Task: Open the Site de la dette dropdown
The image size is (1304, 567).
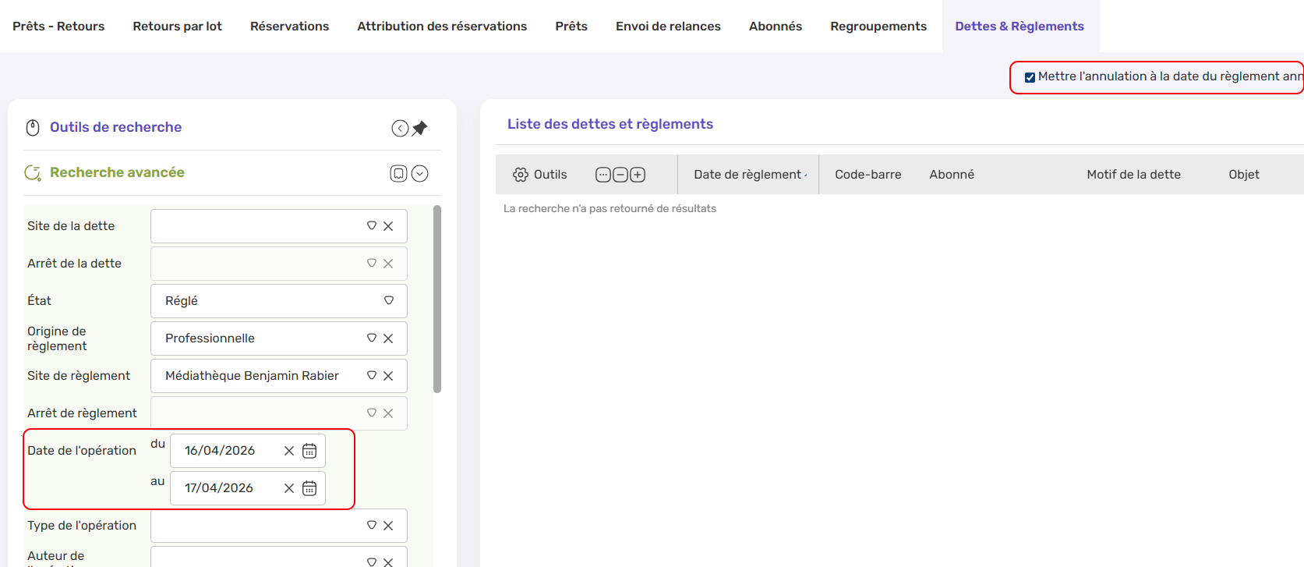Action: pyautogui.click(x=372, y=226)
